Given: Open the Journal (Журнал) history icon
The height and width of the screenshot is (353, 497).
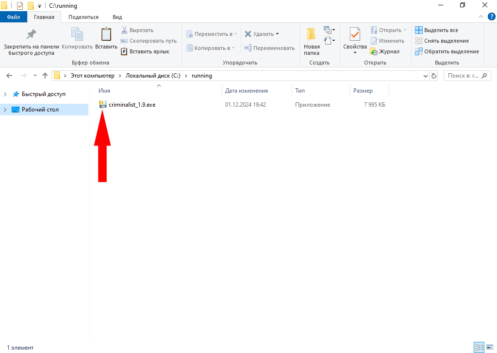Looking at the screenshot, I should click(374, 51).
